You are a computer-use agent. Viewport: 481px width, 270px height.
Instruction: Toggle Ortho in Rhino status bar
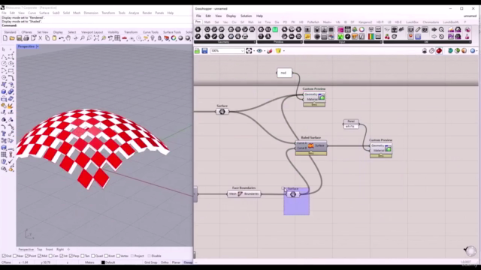point(165,262)
